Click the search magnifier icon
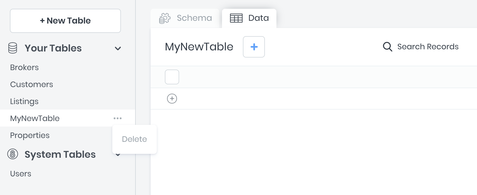This screenshot has width=477, height=195. coord(387,47)
